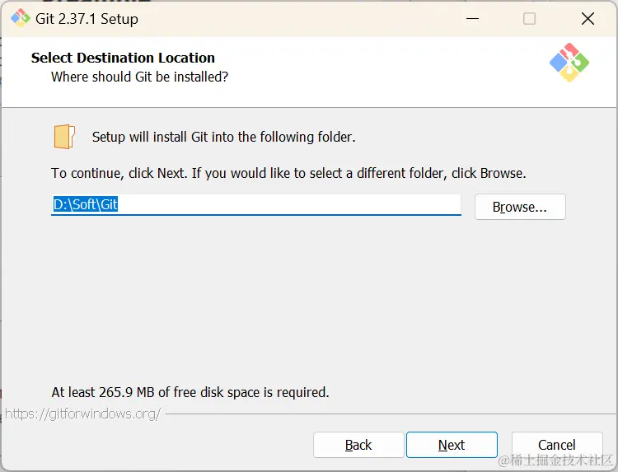Click the "Setup will install Git" message text
Screen dimensions: 618x472
click(223, 137)
